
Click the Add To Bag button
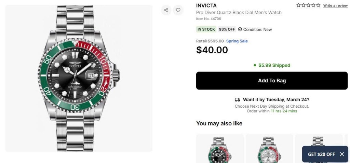click(x=272, y=81)
